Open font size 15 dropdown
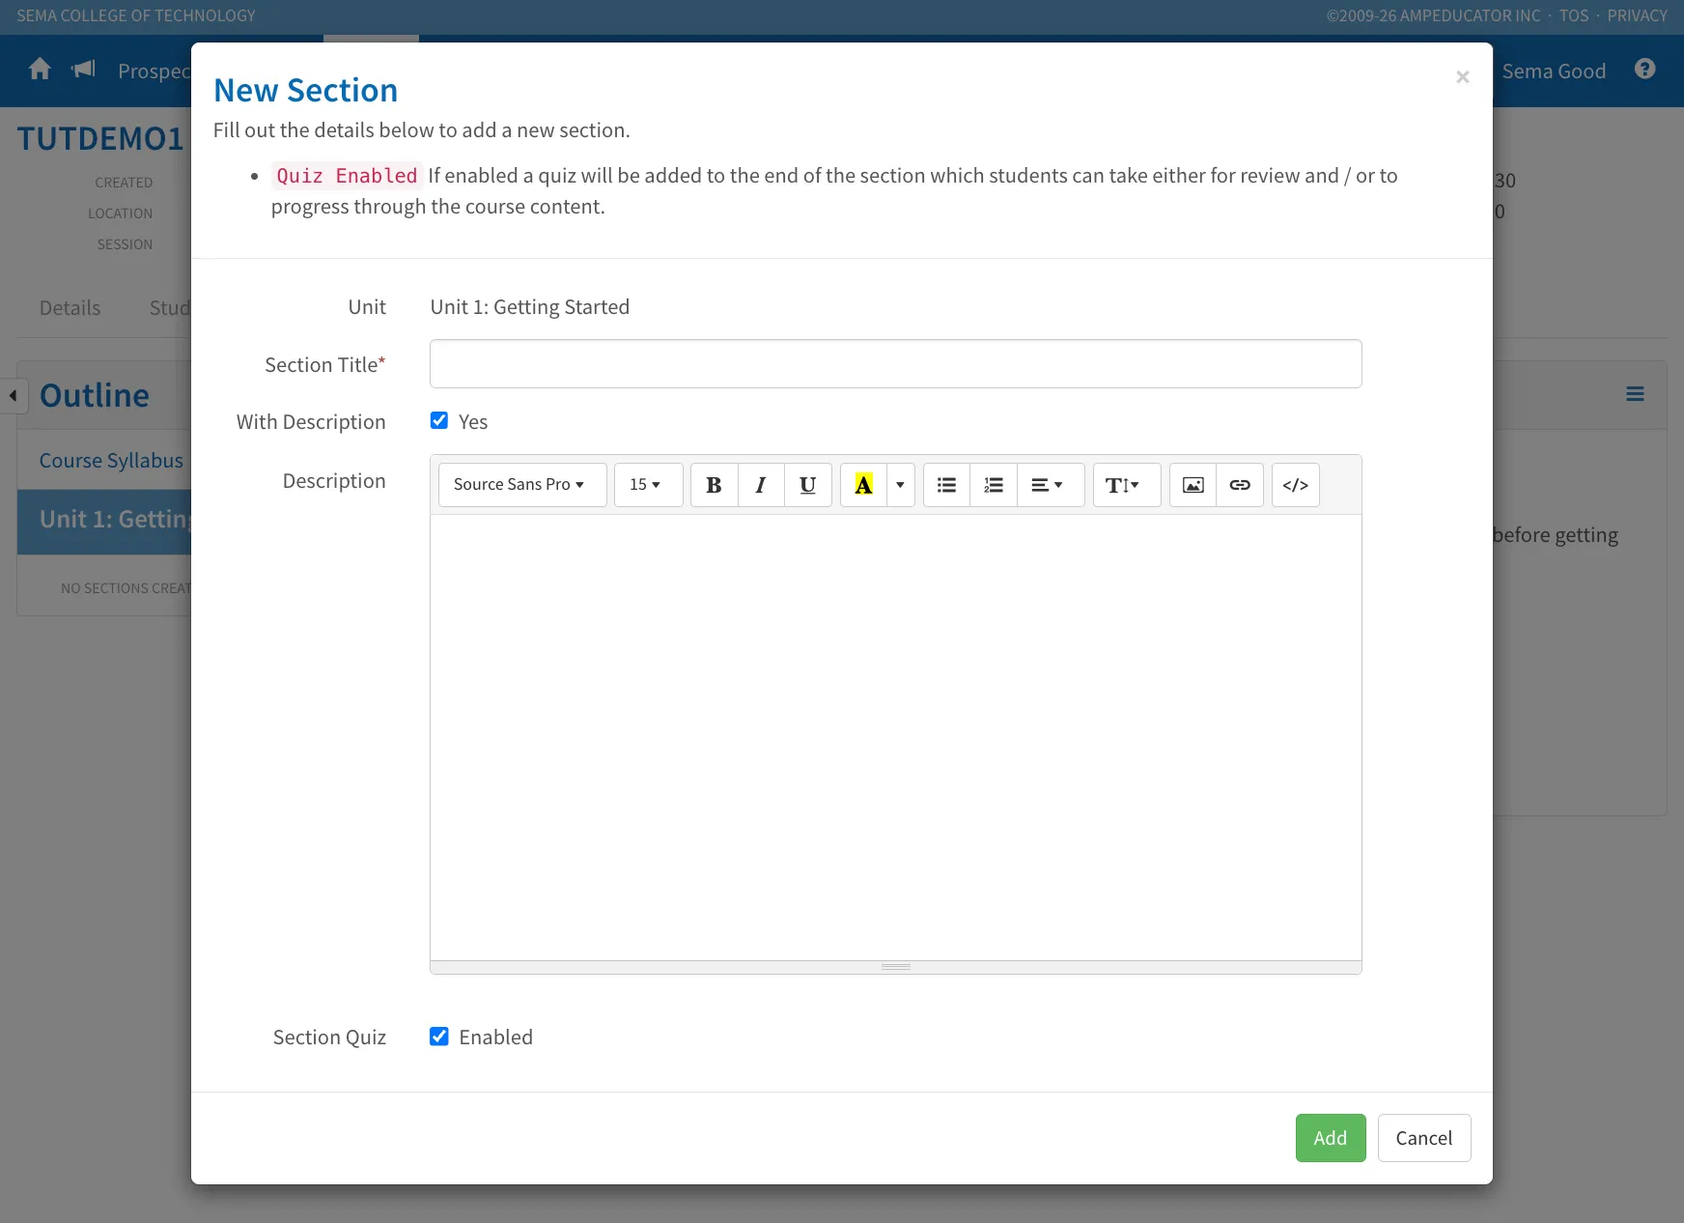The height and width of the screenshot is (1223, 1684). point(649,485)
